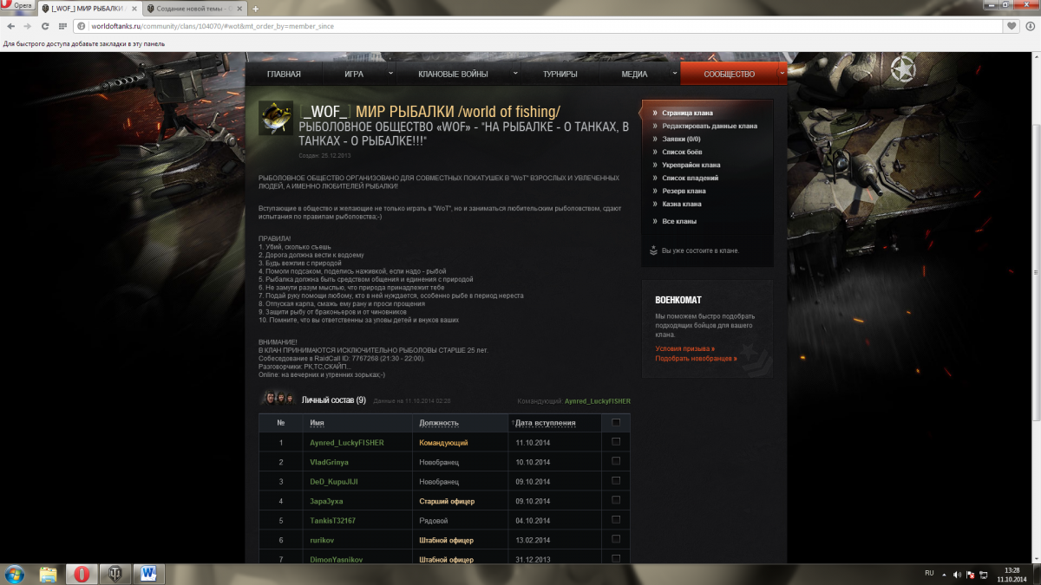Open Условия призыва link
The height and width of the screenshot is (585, 1041).
[684, 348]
